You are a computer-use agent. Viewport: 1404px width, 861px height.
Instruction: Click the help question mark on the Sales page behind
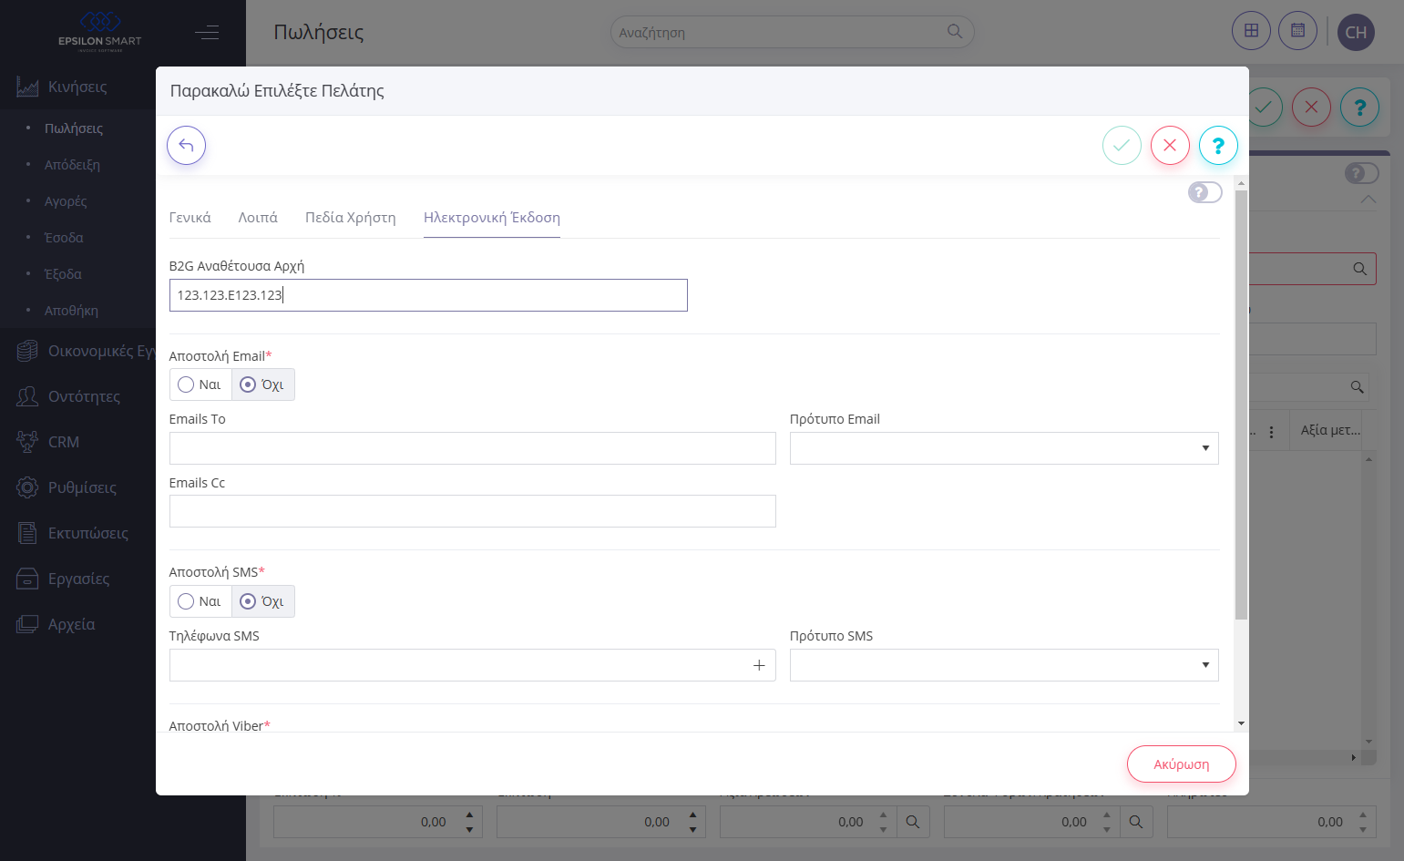1359,107
